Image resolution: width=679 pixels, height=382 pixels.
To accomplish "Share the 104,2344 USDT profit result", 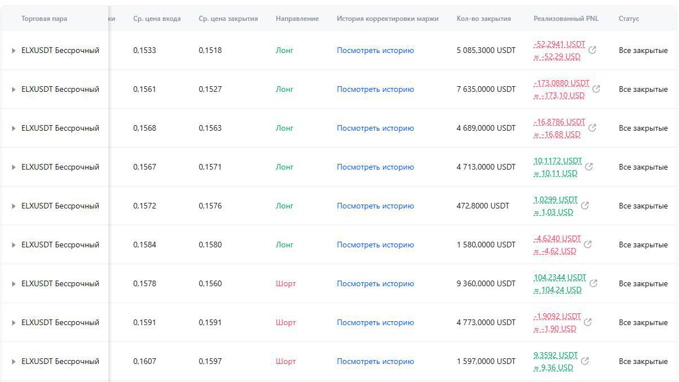I will 593,283.
